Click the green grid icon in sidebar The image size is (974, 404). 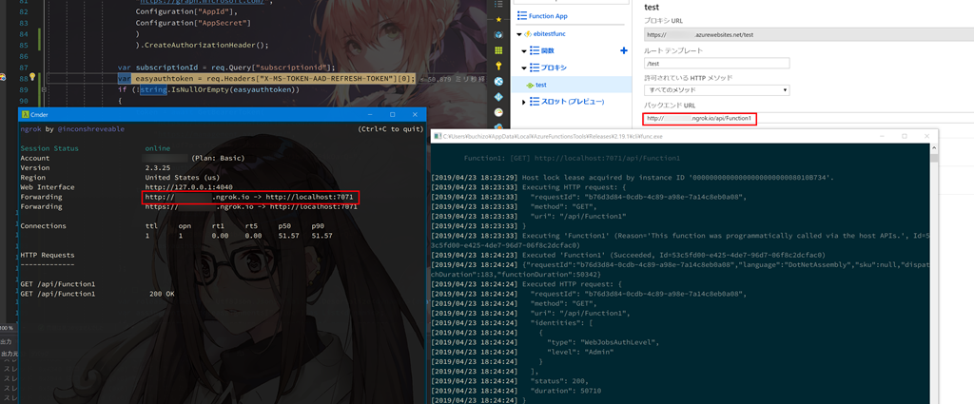click(x=498, y=49)
